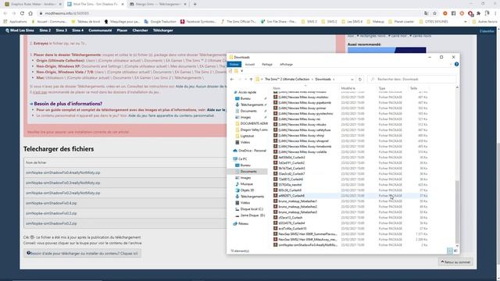Image resolution: width=500 pixels, height=281 pixels.
Task: Switch to the Graphics Rules Maker tab
Action: [x=33, y=4]
